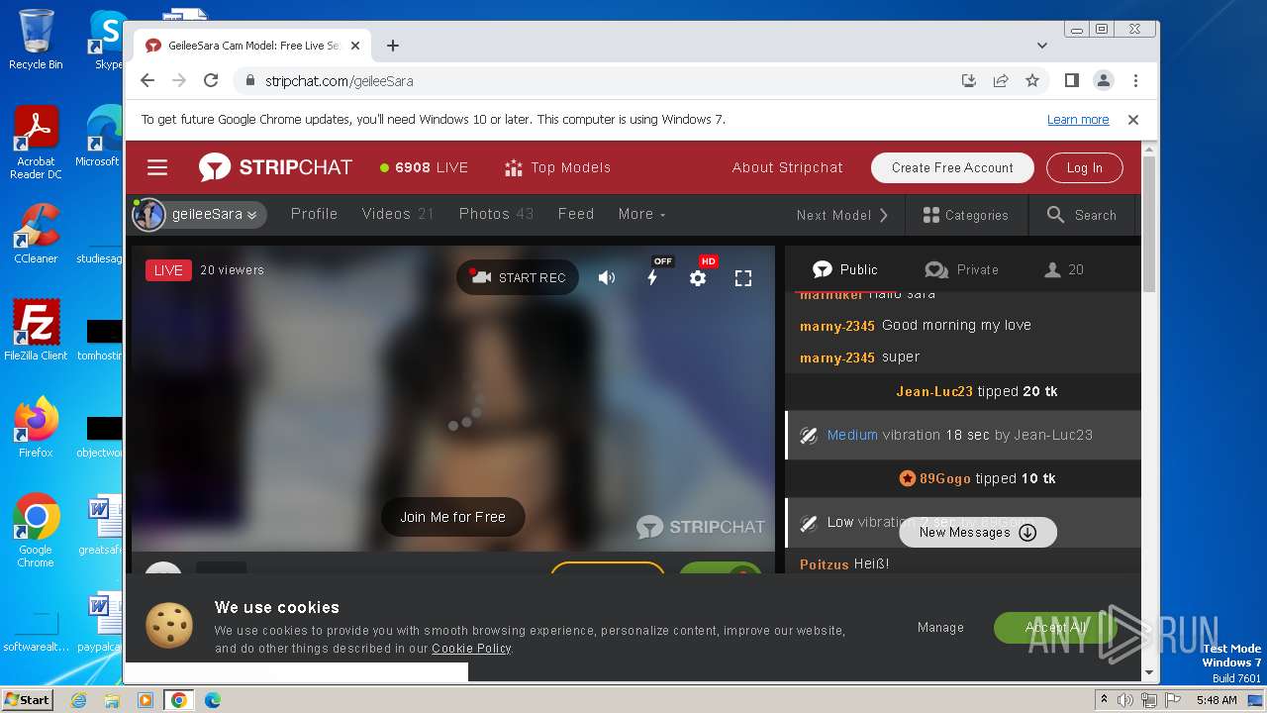Open Chrome profile icon
This screenshot has height=713, width=1267.
1103,80
